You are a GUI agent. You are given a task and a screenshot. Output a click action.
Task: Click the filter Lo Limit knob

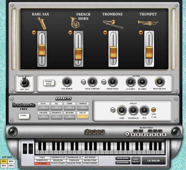[131, 82]
